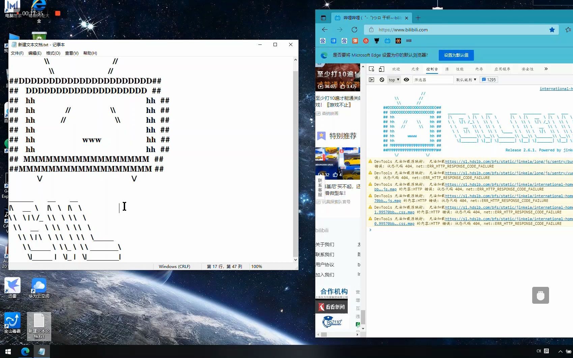The width and height of the screenshot is (573, 358).
Task: Open the black orange-flower bookmark
Action: [398, 41]
